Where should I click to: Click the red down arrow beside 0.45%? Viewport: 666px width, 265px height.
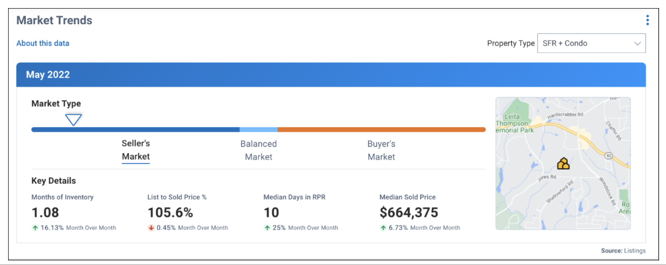tap(151, 228)
